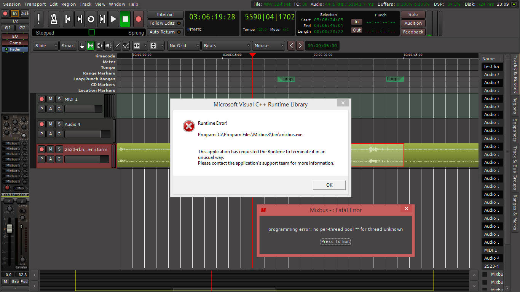Expand the Beats grid type dropdown
520x292 pixels.
pyautogui.click(x=227, y=46)
